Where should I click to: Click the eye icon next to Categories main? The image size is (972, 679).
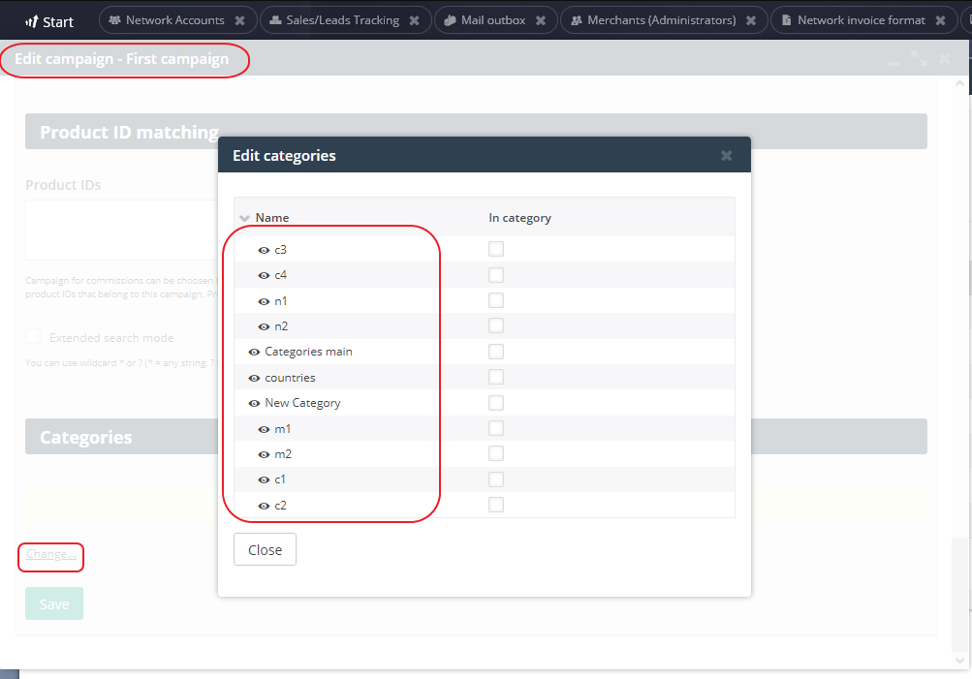click(x=254, y=352)
